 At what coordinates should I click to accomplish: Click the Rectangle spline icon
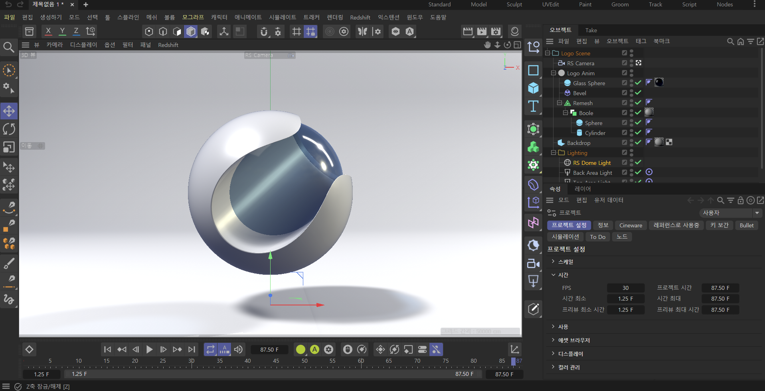click(533, 70)
